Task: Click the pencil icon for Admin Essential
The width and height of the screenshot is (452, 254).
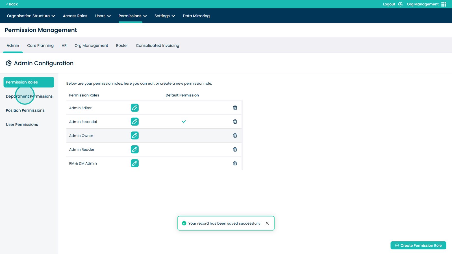Action: coord(135,122)
